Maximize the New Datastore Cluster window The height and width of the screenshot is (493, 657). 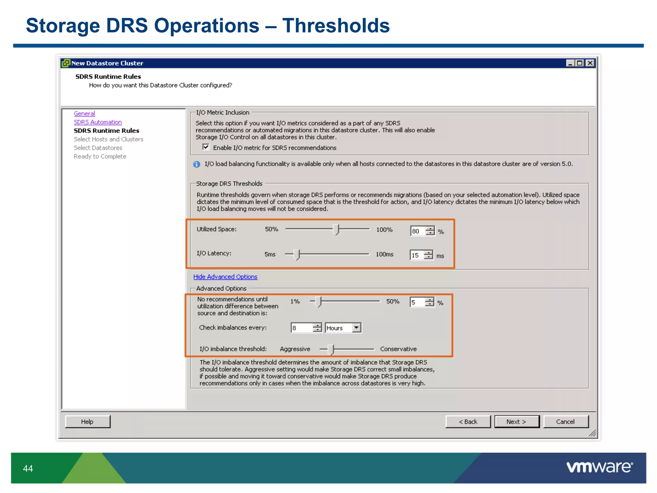pos(580,63)
